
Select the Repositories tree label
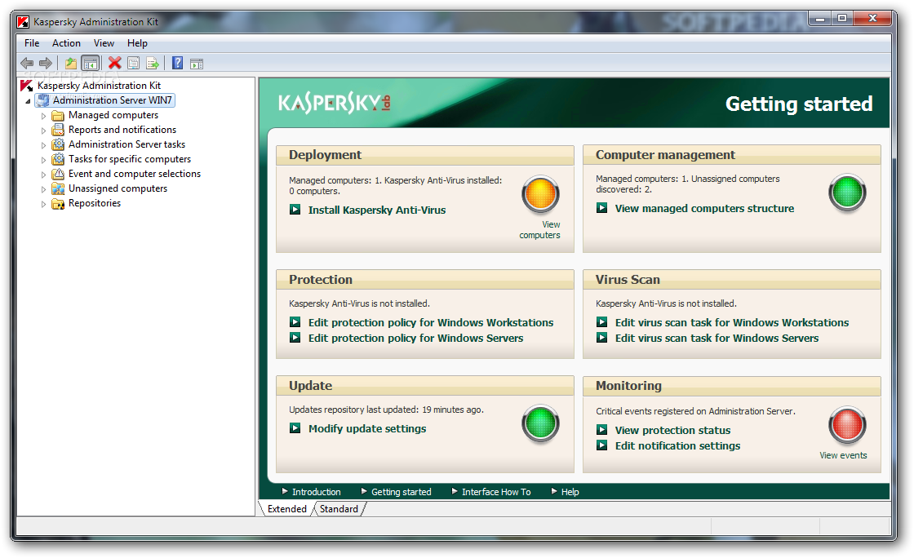[95, 203]
